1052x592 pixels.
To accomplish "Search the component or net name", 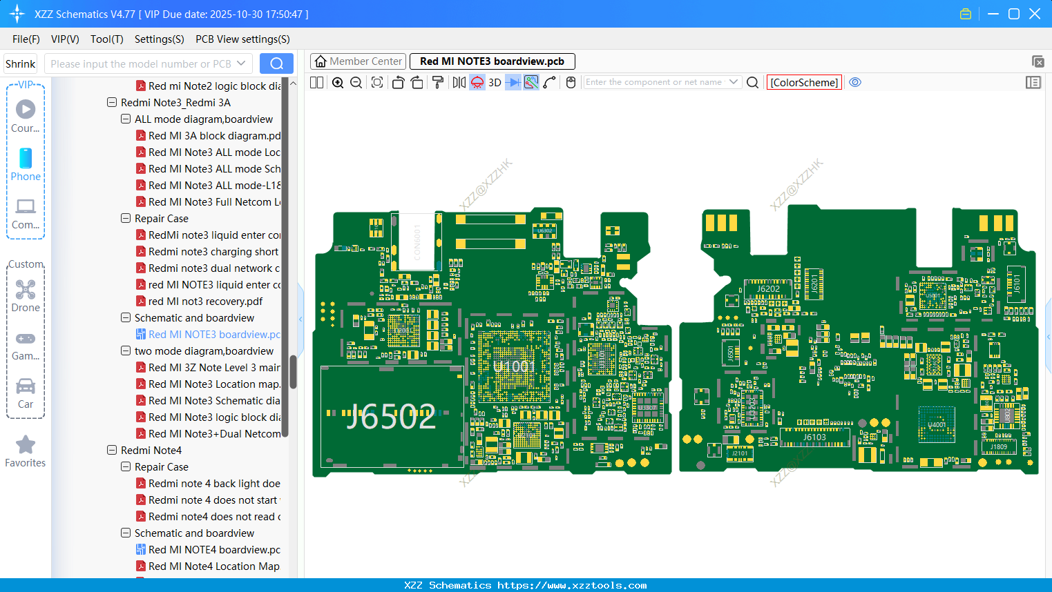I will pyautogui.click(x=753, y=82).
